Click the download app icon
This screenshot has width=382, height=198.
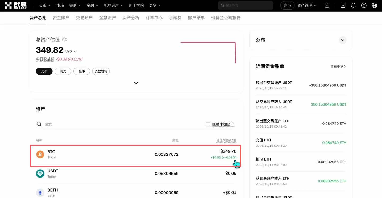pyautogui.click(x=343, y=5)
